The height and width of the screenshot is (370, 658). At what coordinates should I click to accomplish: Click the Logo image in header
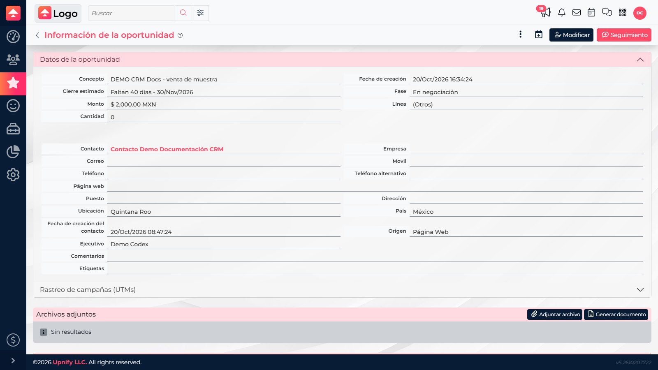coord(58,13)
